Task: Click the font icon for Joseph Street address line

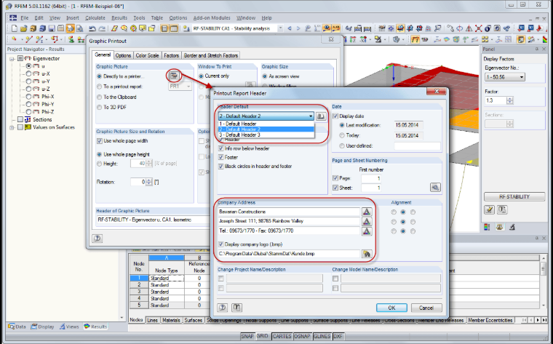Action: click(367, 221)
